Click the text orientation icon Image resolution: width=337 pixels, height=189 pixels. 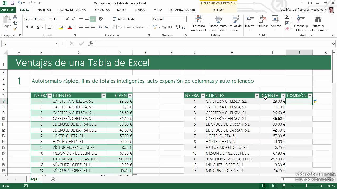(101, 19)
